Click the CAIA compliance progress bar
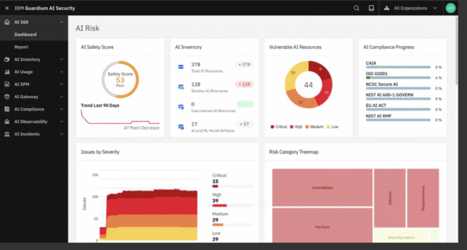Screen dimensions: 467x250 398,67
